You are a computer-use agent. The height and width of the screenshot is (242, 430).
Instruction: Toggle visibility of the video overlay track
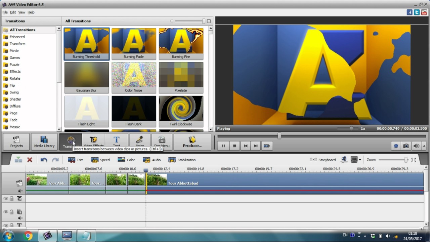click(5, 212)
